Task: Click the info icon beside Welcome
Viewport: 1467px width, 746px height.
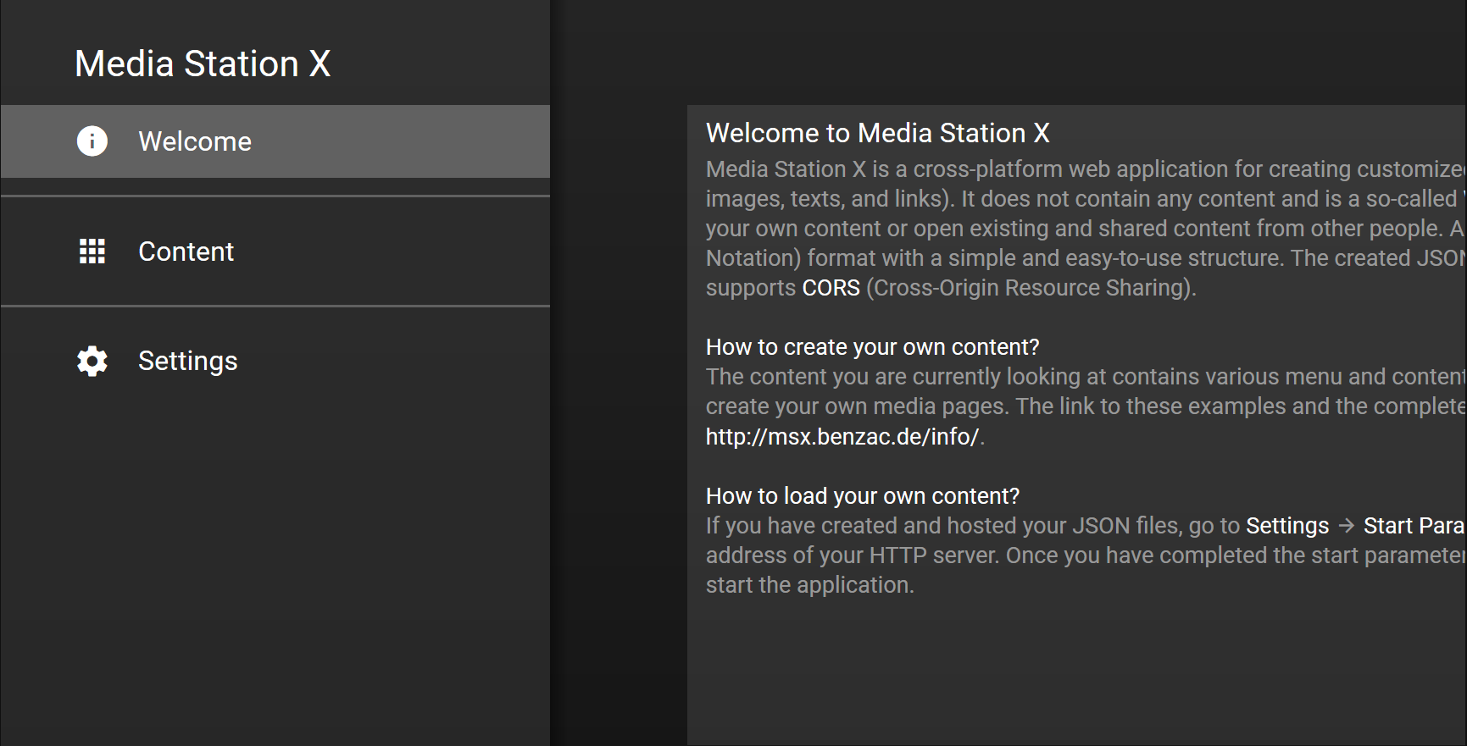Action: tap(92, 141)
